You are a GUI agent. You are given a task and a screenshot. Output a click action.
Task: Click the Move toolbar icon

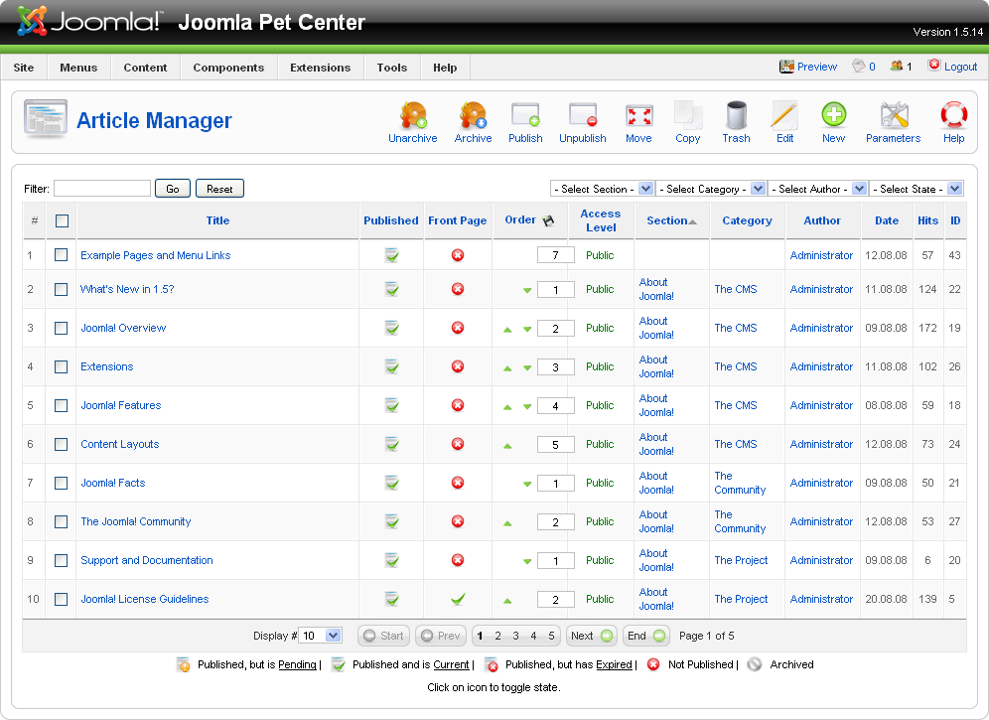[x=638, y=115]
